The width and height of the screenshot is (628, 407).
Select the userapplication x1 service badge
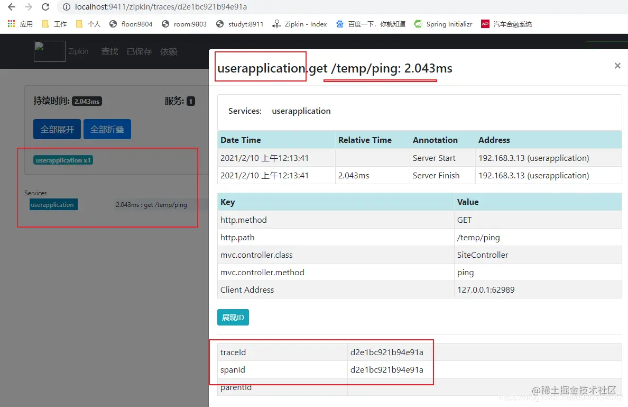(x=63, y=160)
